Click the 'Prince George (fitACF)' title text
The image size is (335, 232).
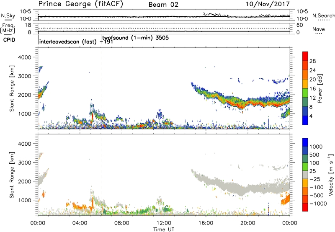coord(81,4)
